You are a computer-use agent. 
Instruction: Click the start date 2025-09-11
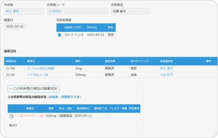point(83,116)
